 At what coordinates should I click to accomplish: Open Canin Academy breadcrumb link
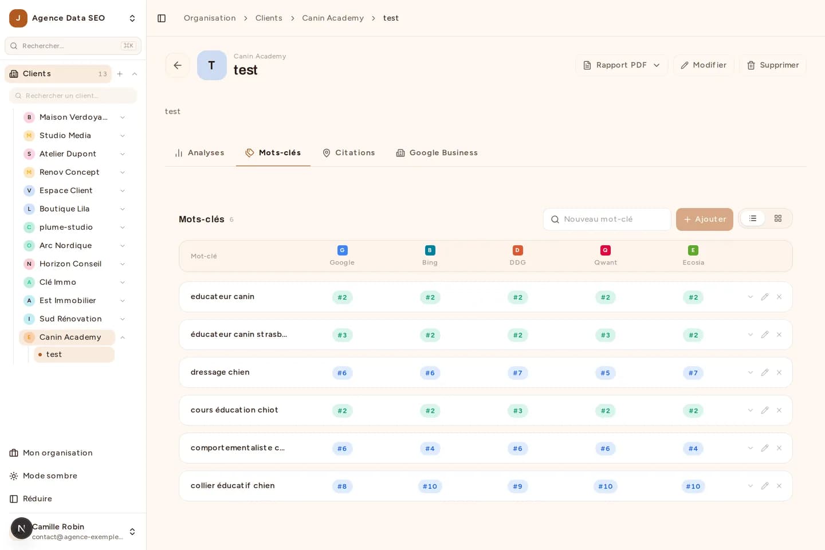[x=333, y=18]
